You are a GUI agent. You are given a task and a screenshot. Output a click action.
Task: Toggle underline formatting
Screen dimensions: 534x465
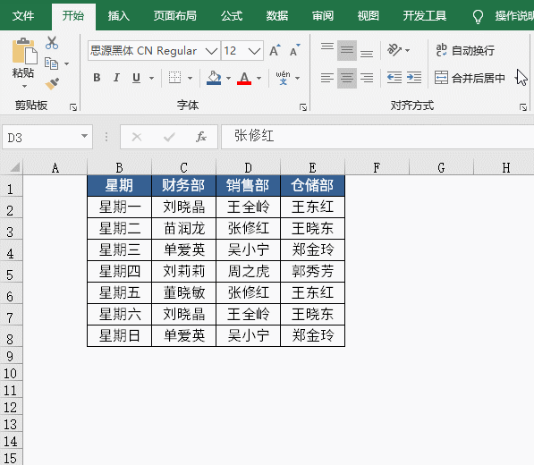tap(136, 78)
